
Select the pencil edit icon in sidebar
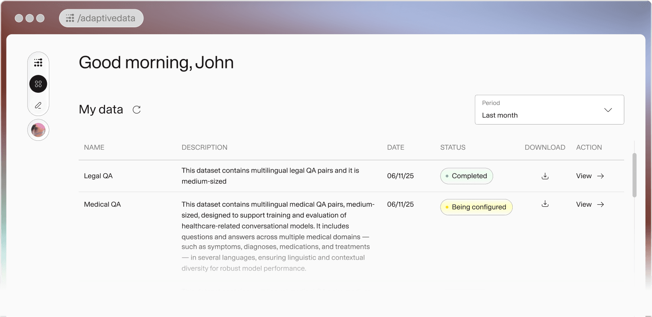(38, 105)
